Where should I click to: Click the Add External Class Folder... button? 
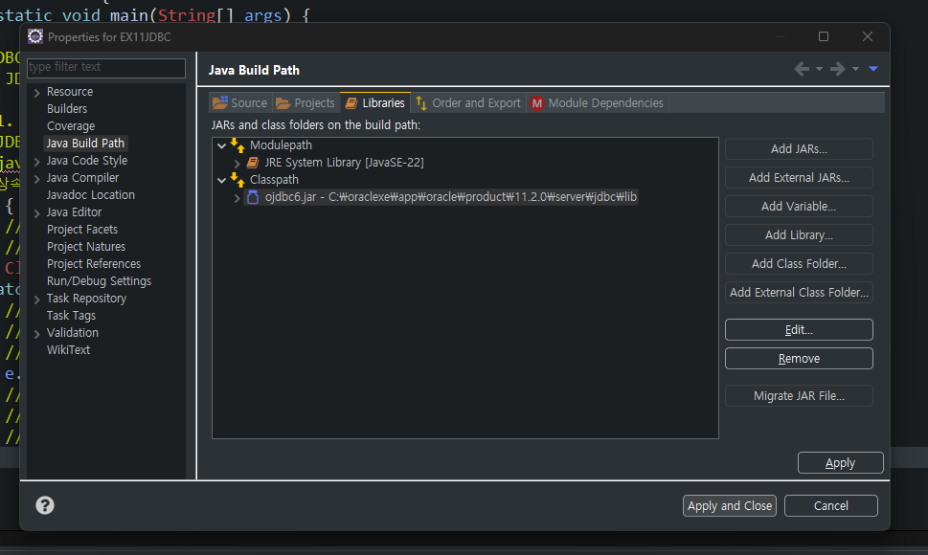pyautogui.click(x=799, y=292)
